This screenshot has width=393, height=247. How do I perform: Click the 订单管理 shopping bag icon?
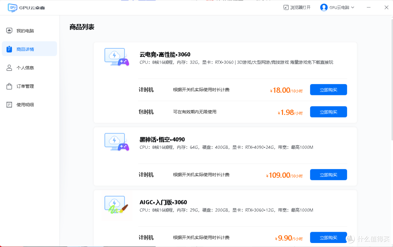[9, 86]
